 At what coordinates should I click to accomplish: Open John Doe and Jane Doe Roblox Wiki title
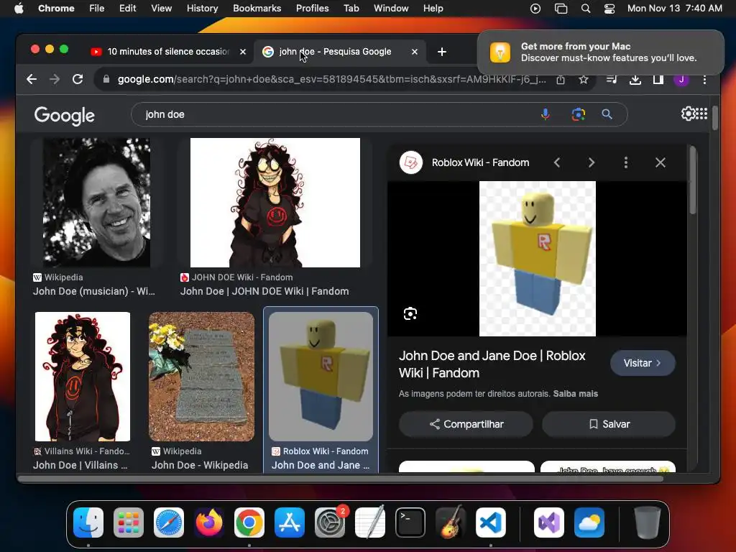tap(492, 364)
